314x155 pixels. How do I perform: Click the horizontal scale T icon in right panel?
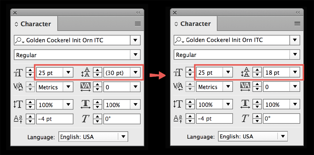(x=245, y=104)
